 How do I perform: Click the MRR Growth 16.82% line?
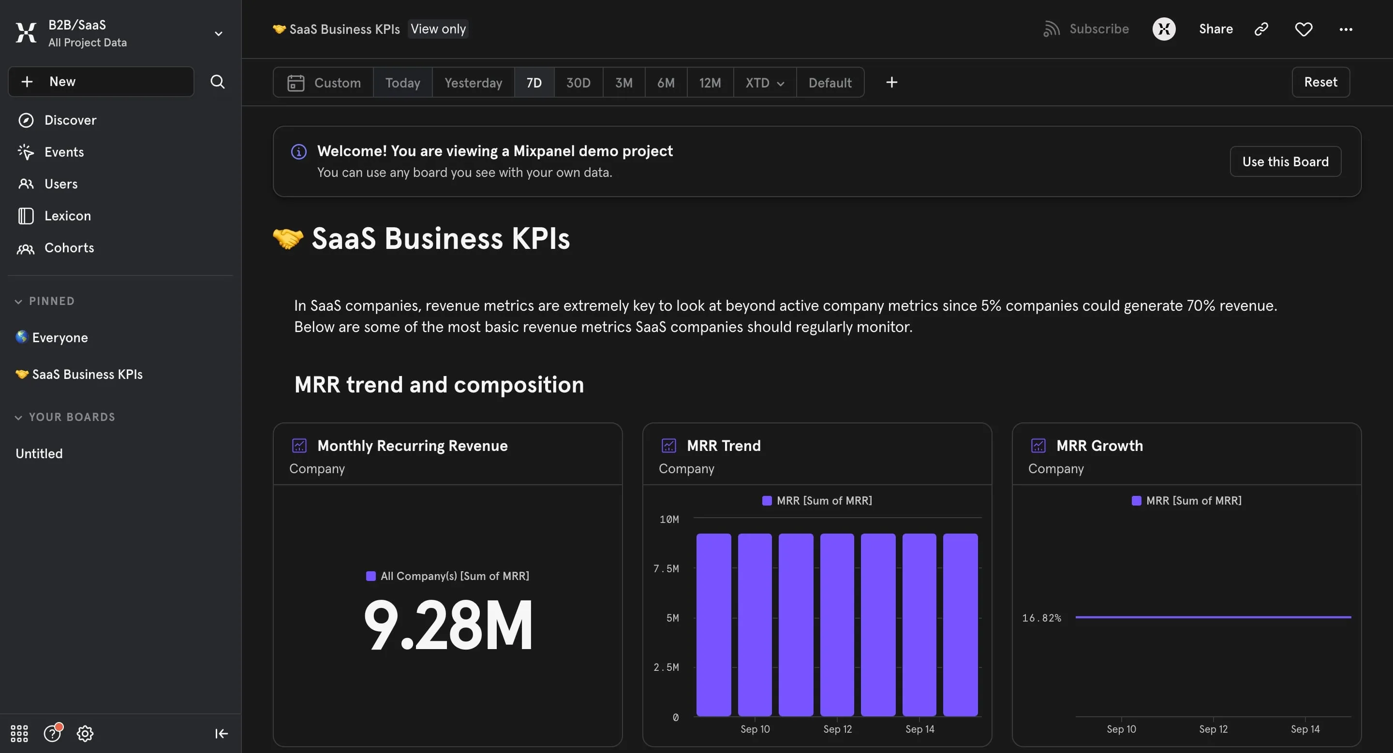point(1213,617)
